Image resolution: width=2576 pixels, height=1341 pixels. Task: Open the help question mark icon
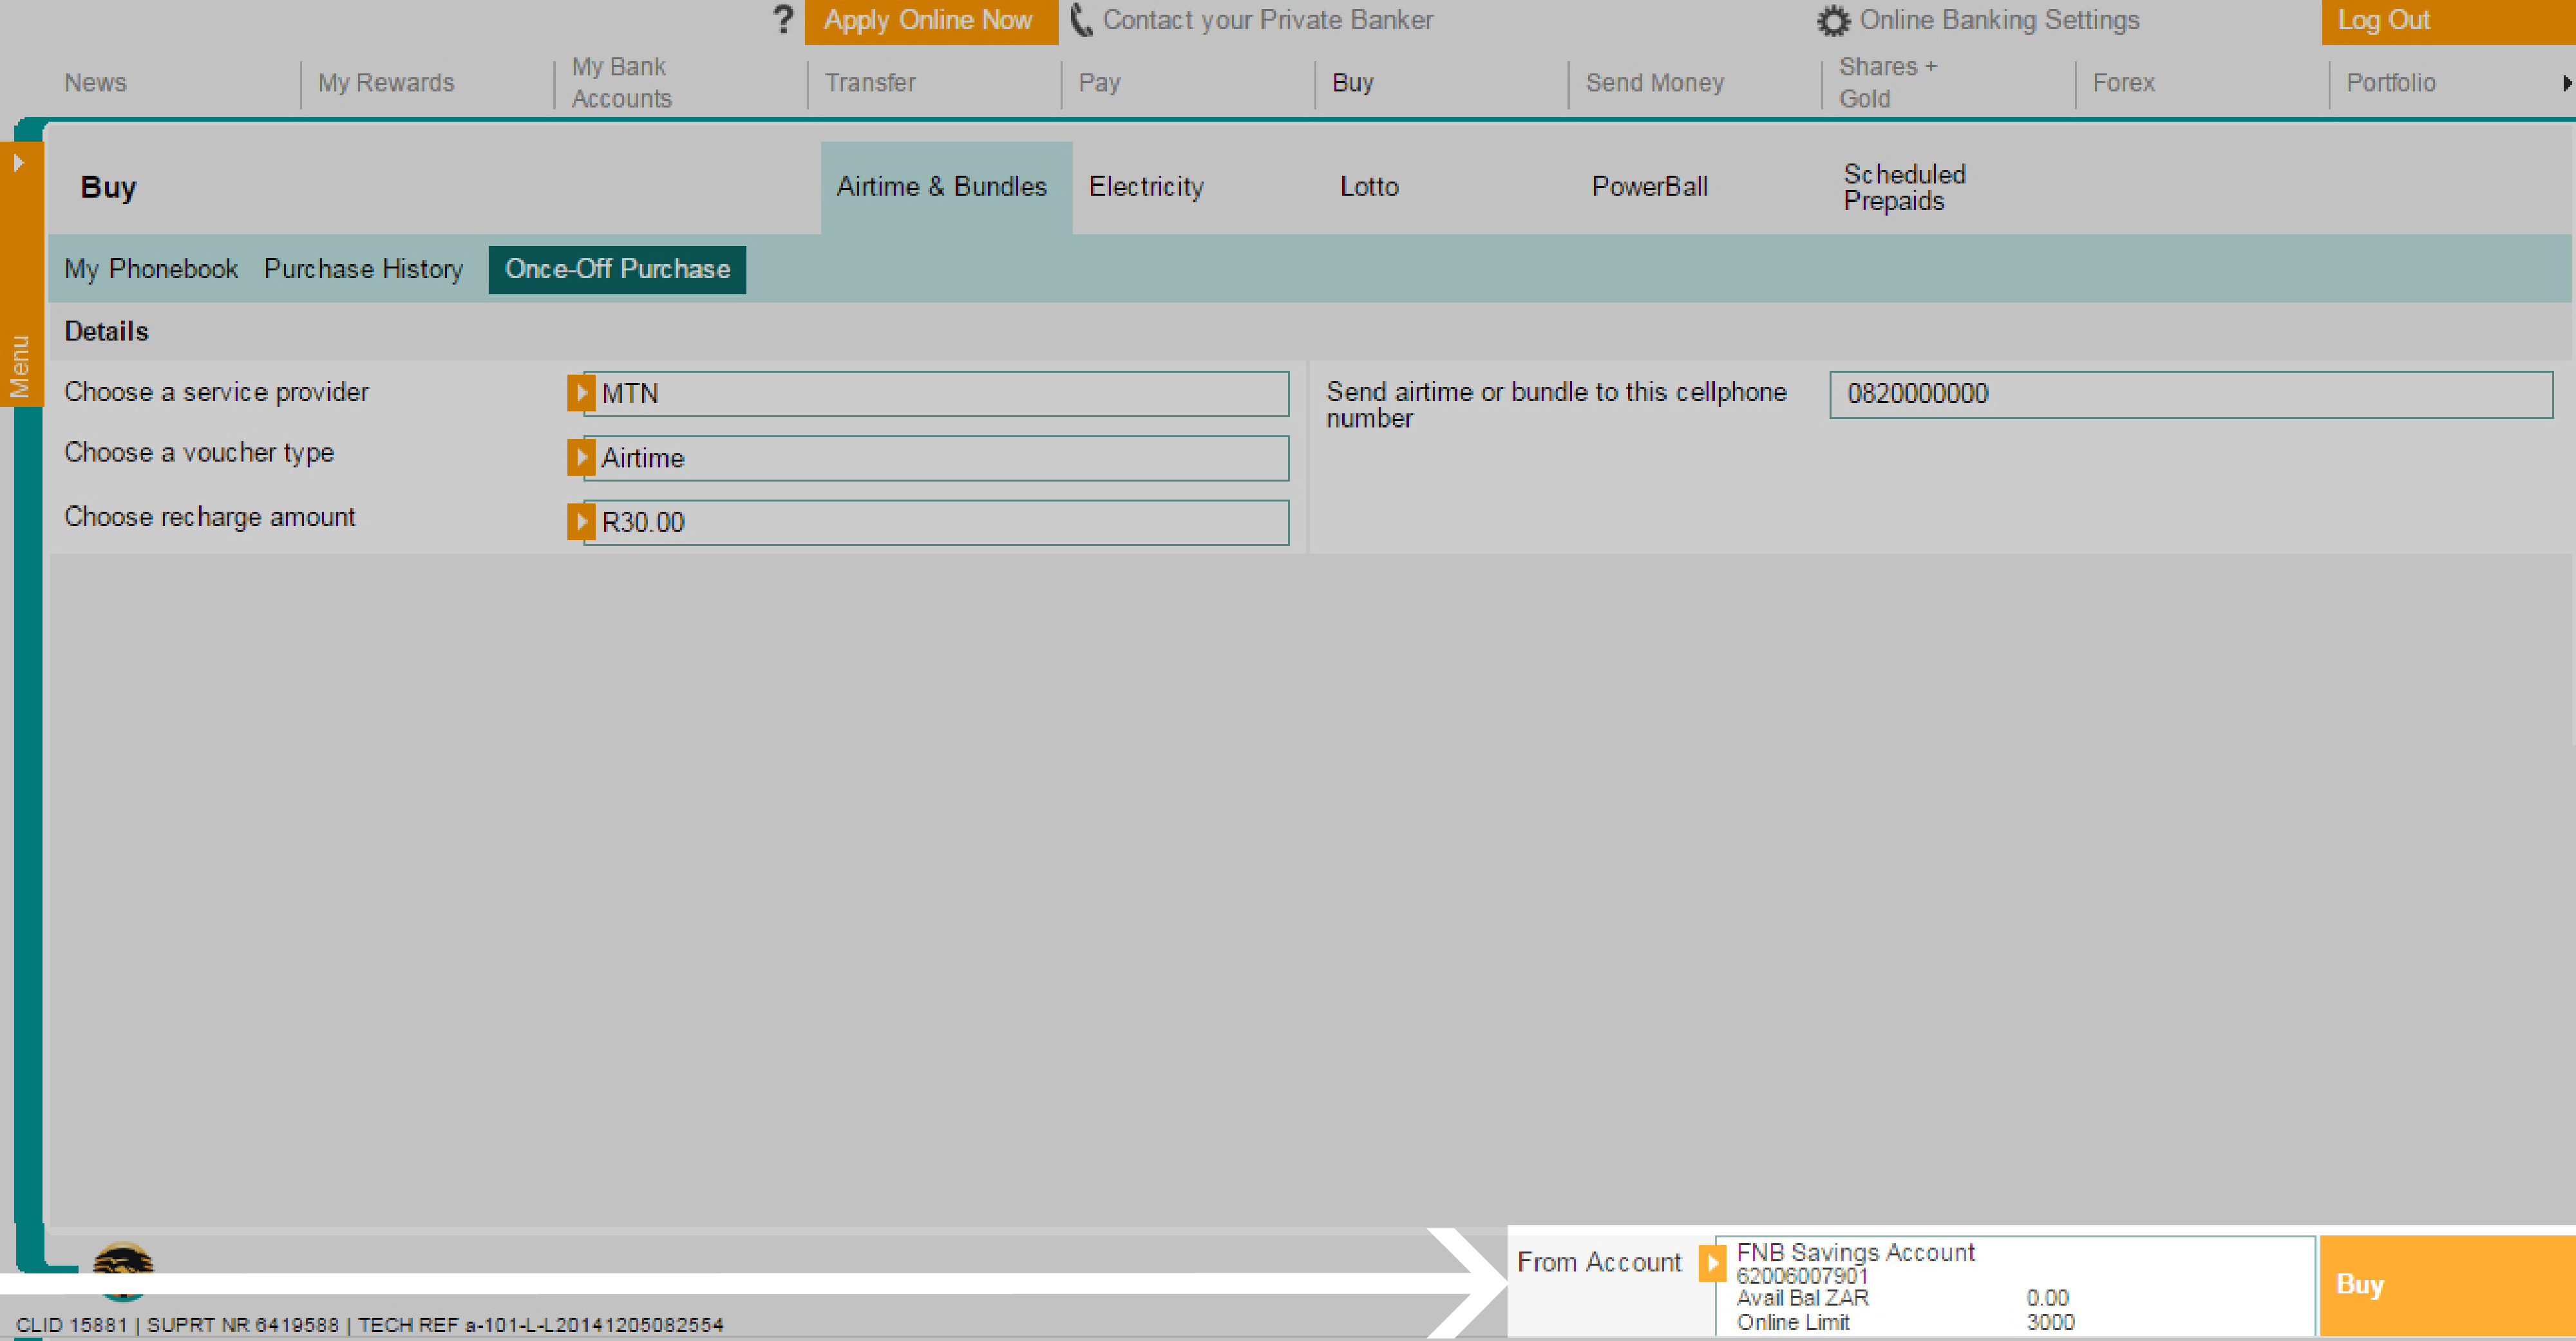783,19
